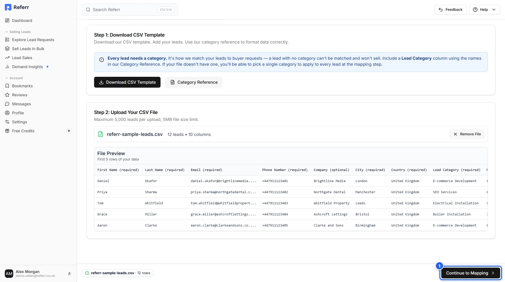Screen dimensions: 505x282
Task: Open the Category Reference
Action: 194,82
